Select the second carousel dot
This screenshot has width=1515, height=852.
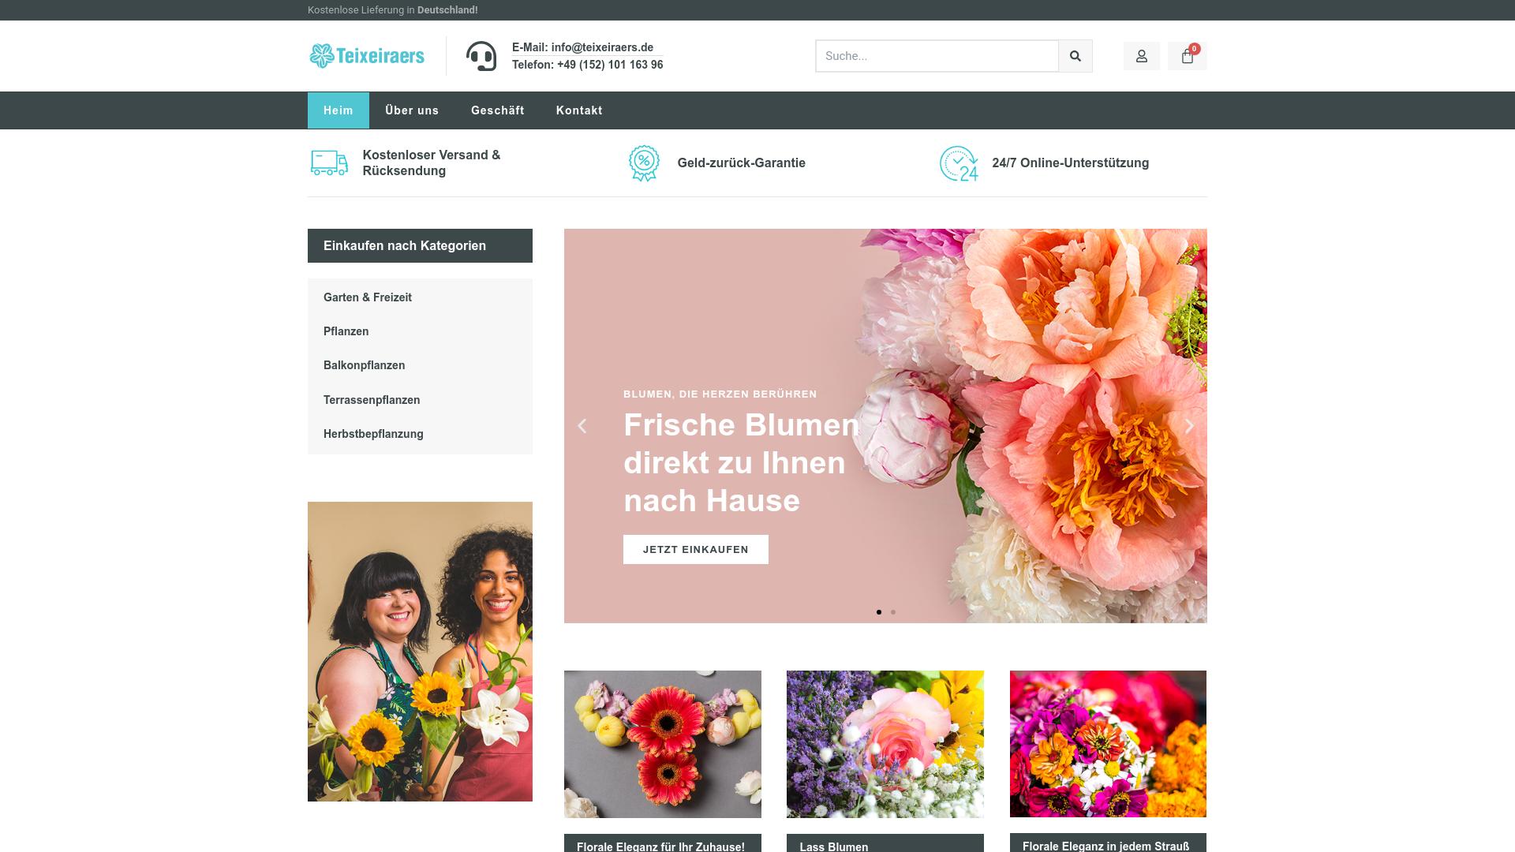tap(893, 612)
